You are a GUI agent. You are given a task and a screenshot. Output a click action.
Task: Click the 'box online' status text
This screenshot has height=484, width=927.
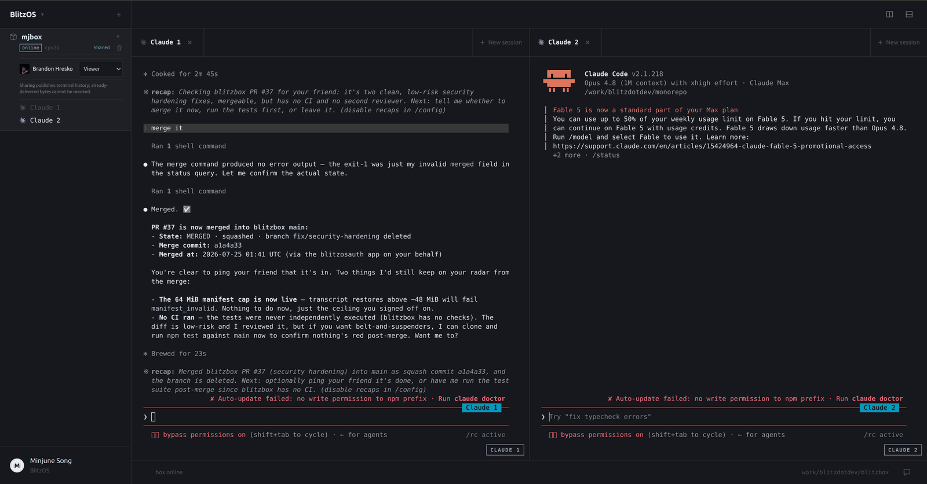pos(169,472)
